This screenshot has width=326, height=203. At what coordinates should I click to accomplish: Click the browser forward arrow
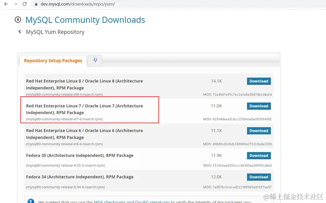point(15,4)
